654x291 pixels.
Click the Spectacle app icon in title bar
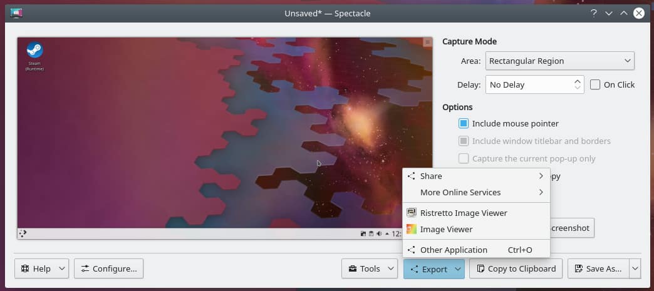pyautogui.click(x=16, y=13)
